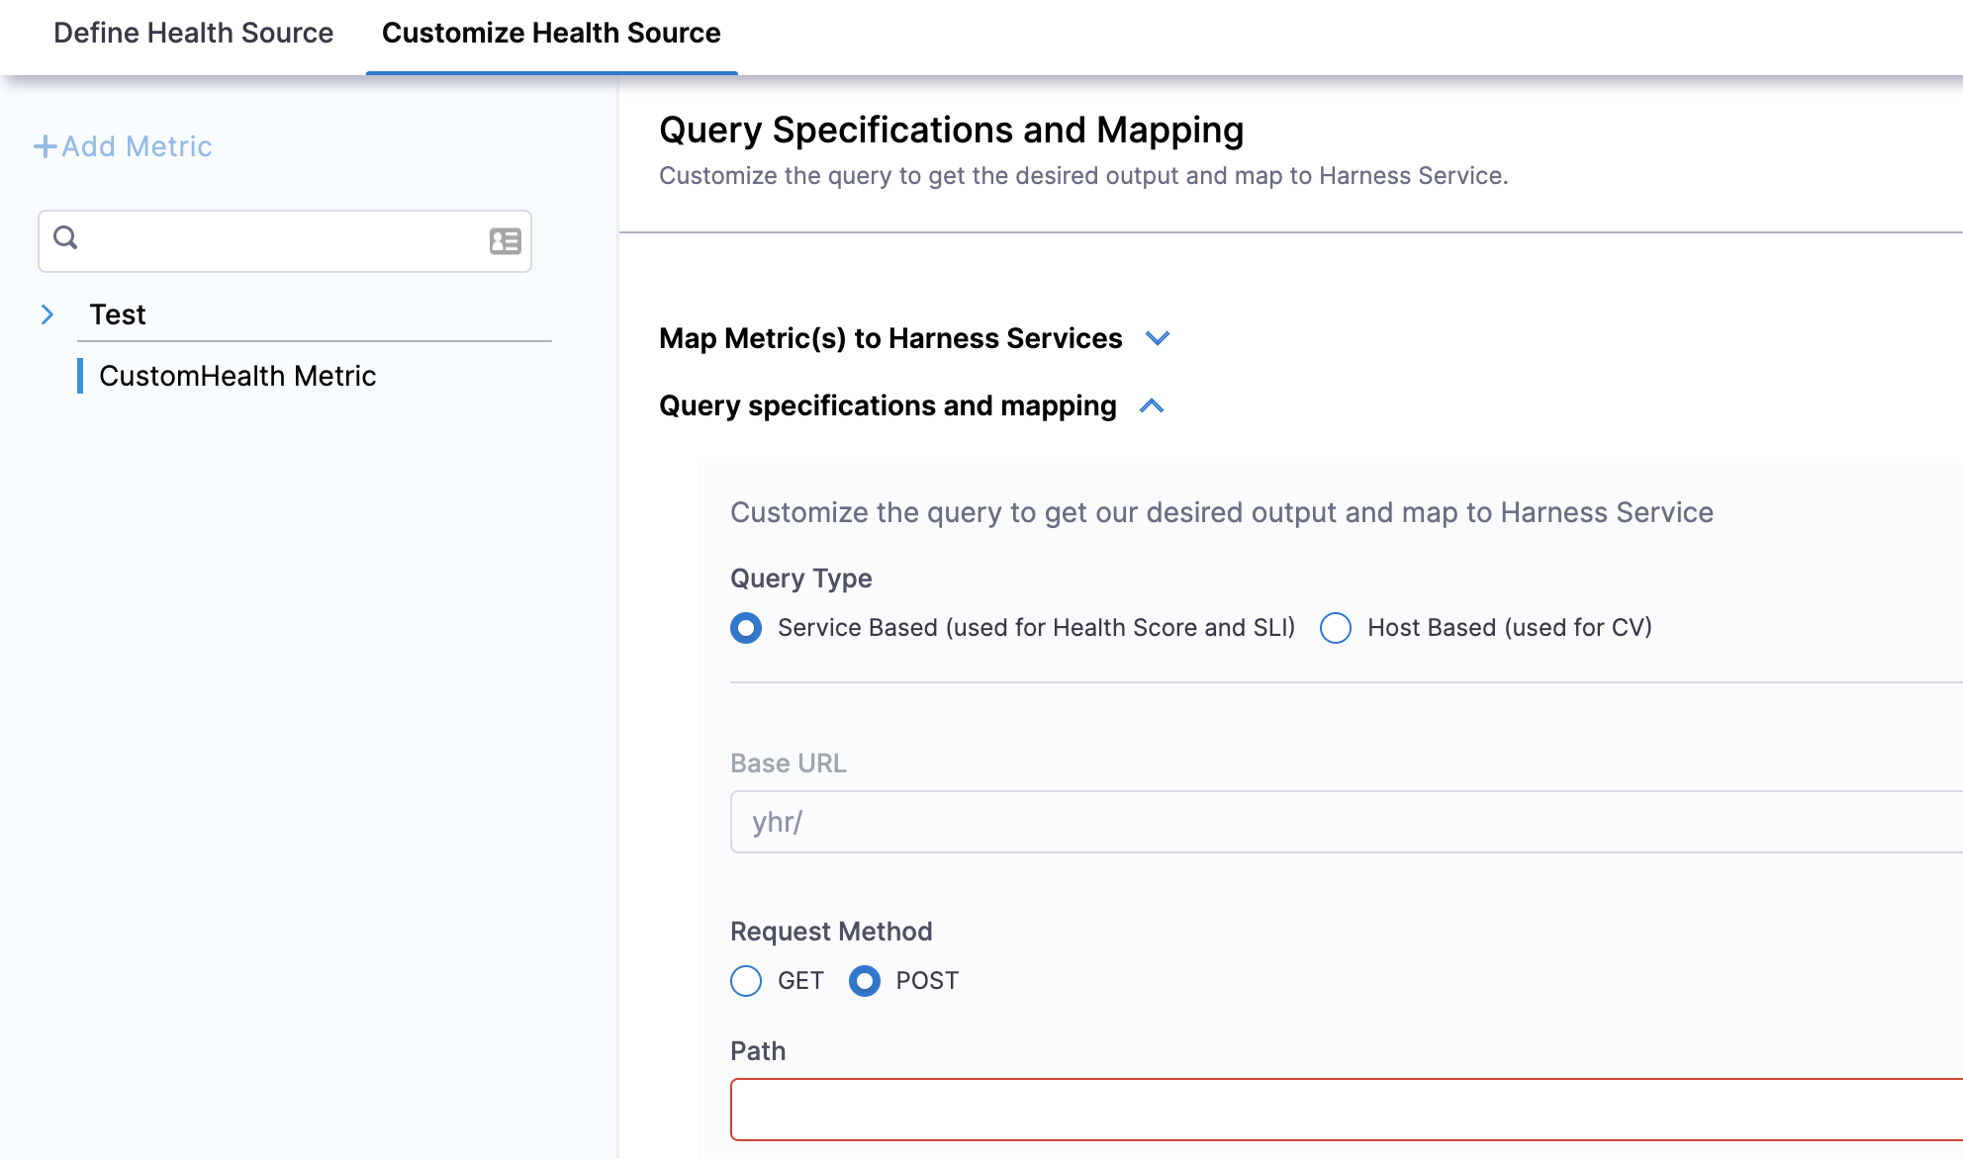Click the plus icon beside Add Metric
The width and height of the screenshot is (1963, 1159).
coord(46,146)
